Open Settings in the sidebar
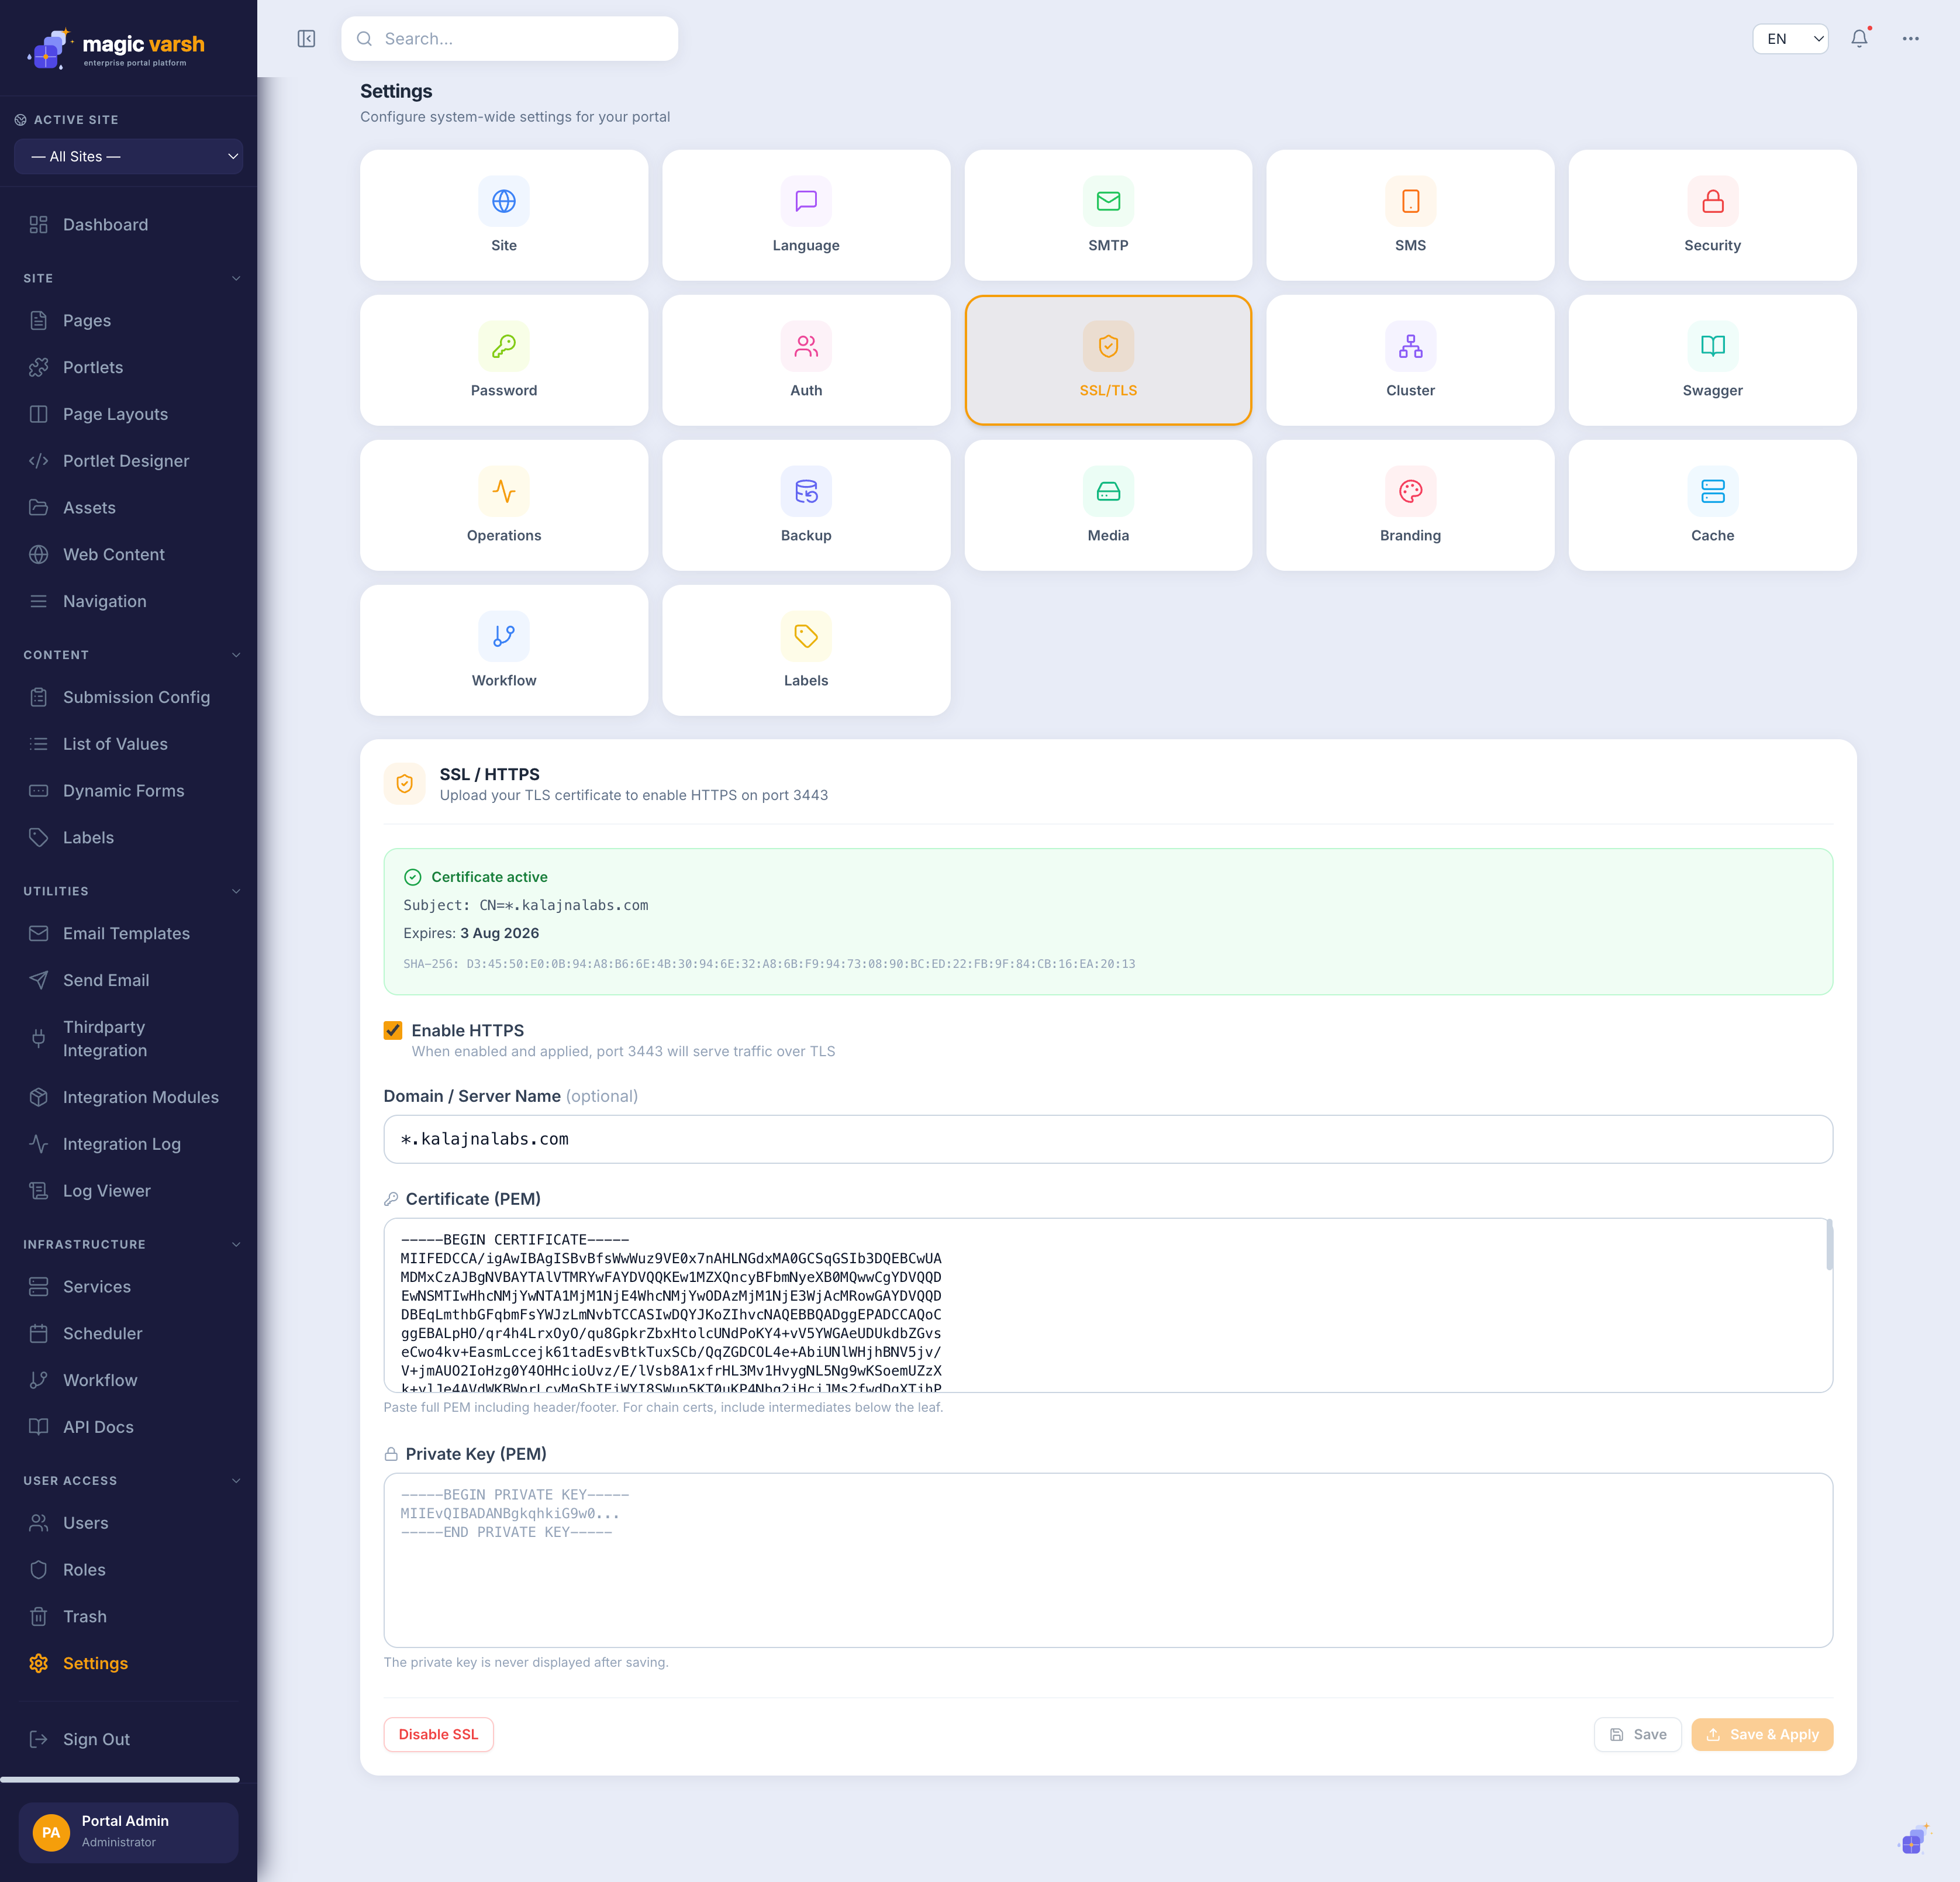This screenshot has width=1960, height=1882. click(128, 1663)
